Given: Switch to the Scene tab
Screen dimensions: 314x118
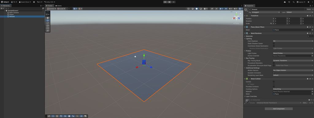Looking at the screenshot, I should point(49,6).
